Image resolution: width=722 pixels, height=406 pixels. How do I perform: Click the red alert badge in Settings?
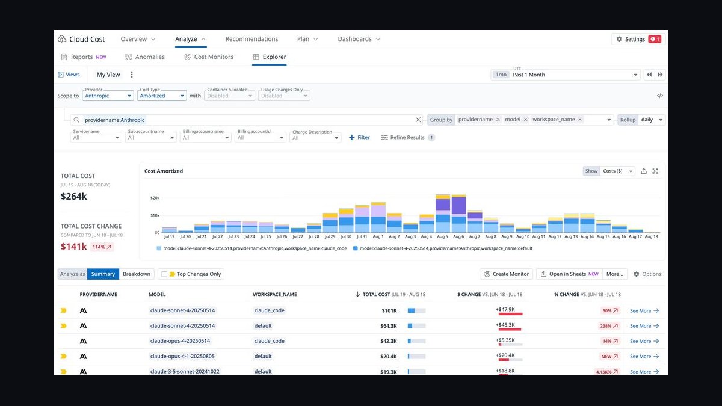click(x=654, y=39)
